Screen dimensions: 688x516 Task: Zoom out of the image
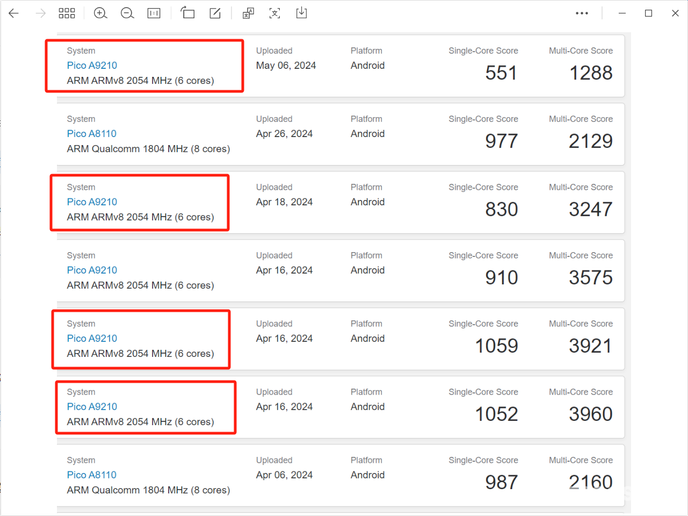[127, 13]
